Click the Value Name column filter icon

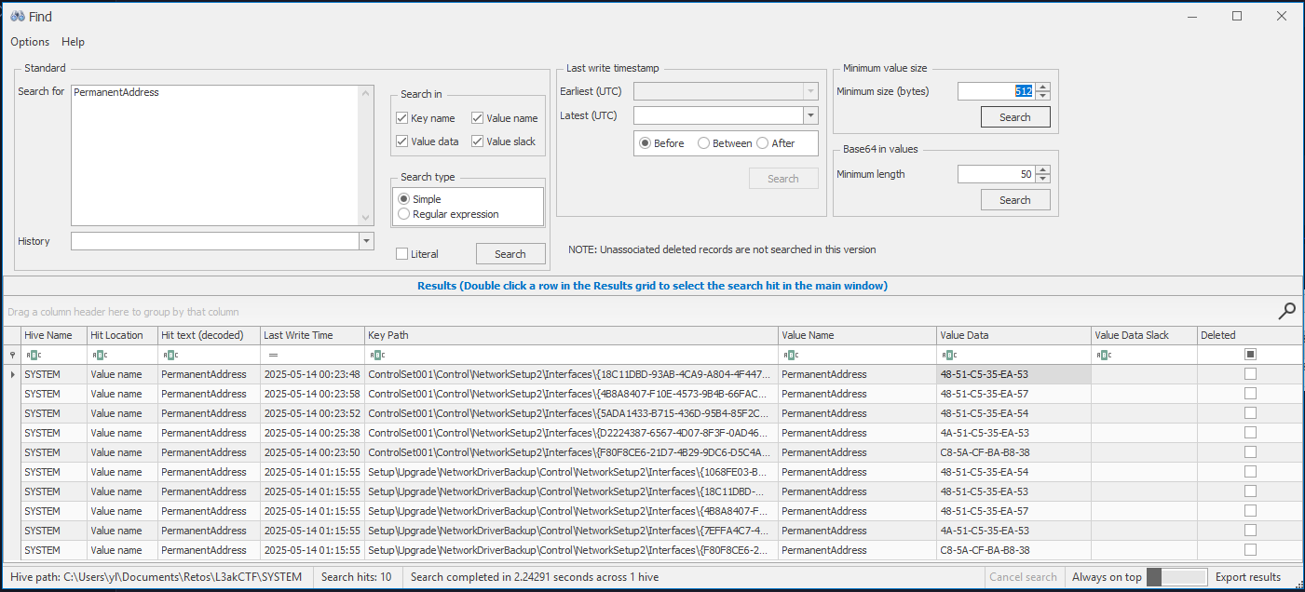pos(791,355)
